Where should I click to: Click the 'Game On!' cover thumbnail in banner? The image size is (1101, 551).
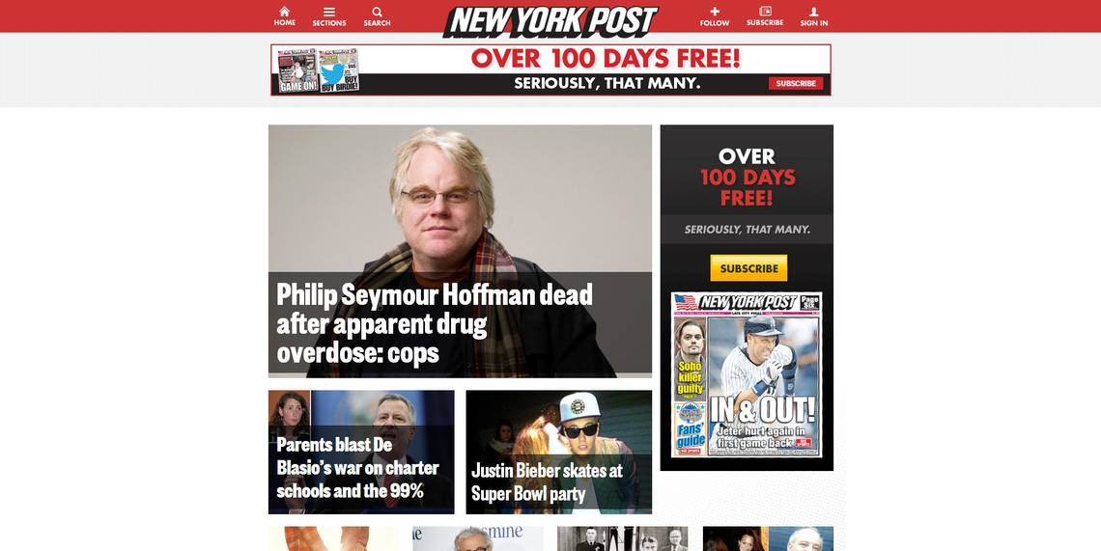pos(297,70)
